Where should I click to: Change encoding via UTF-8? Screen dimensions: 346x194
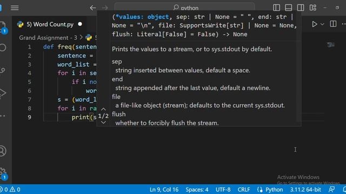click(x=223, y=189)
